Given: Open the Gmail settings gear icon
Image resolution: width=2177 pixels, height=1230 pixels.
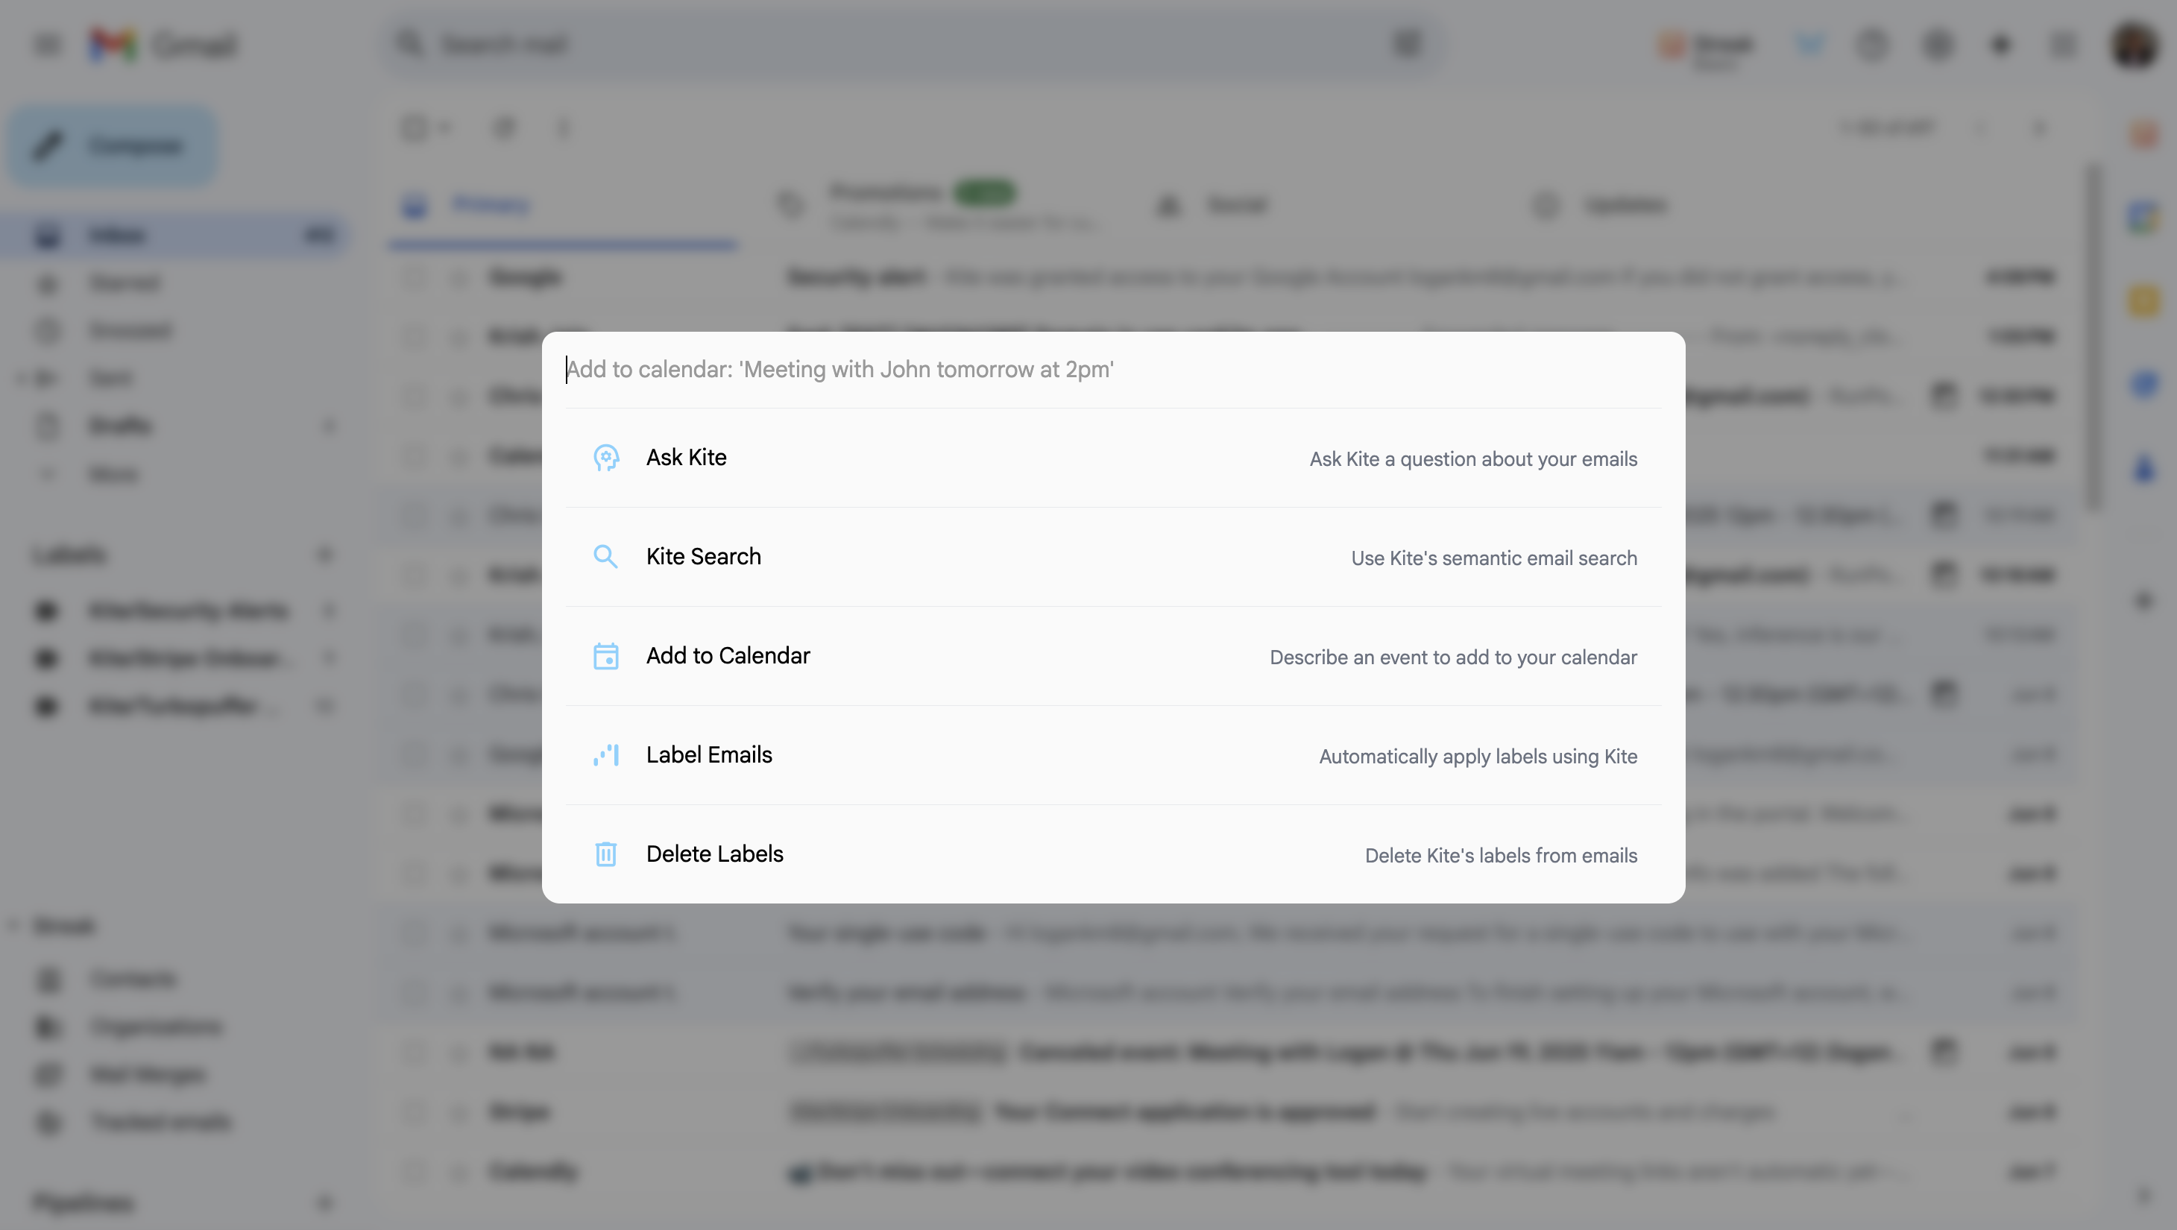Looking at the screenshot, I should point(1938,45).
